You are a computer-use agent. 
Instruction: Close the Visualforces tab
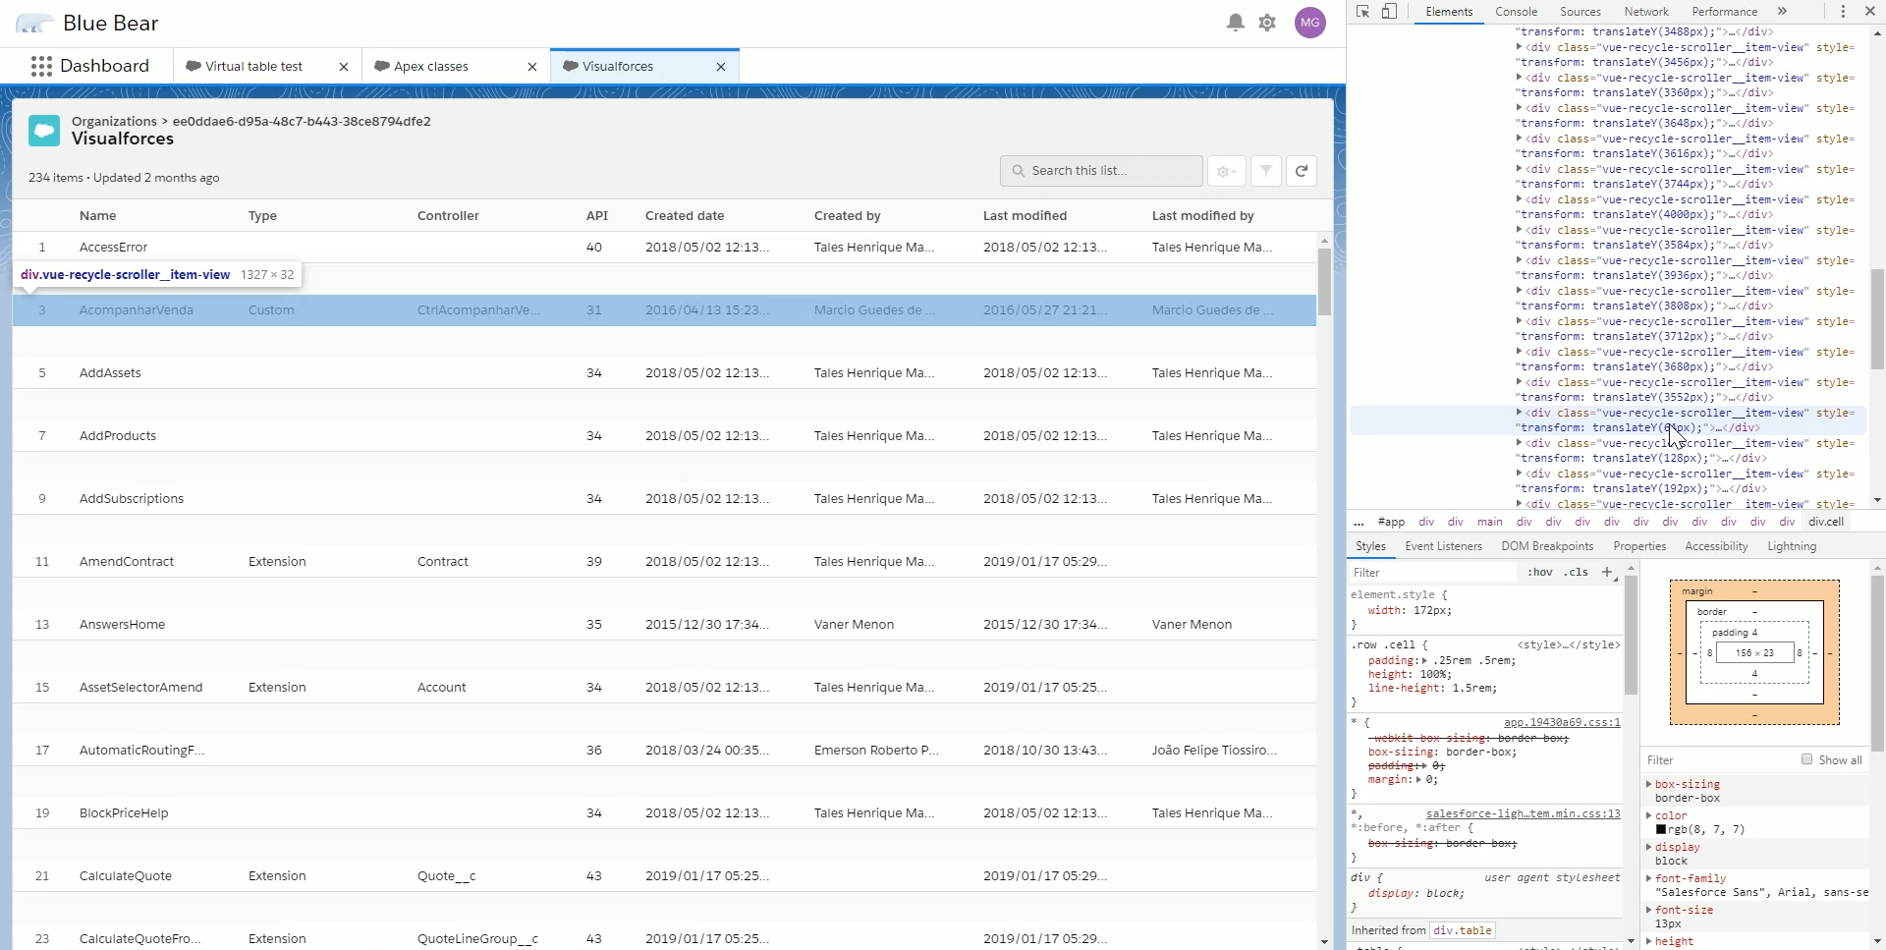tap(721, 67)
